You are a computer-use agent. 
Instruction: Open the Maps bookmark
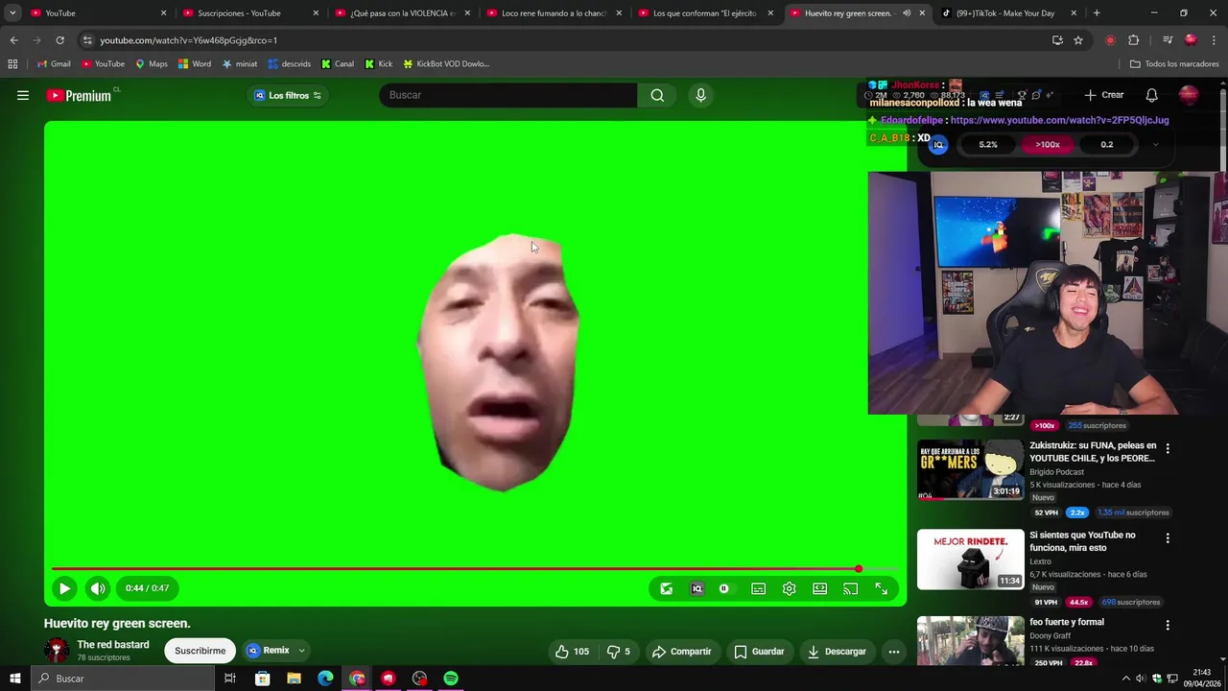152,64
